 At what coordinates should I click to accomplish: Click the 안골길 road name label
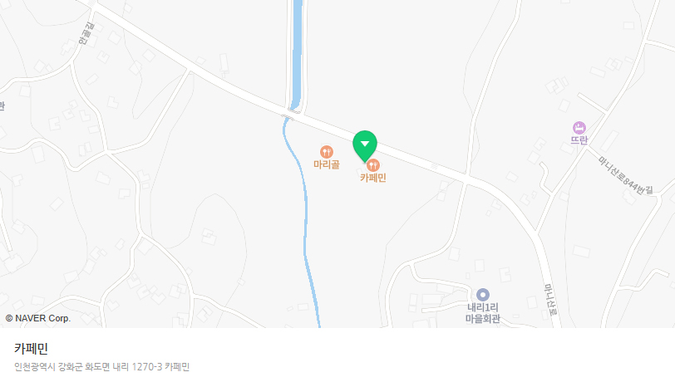[x=86, y=33]
